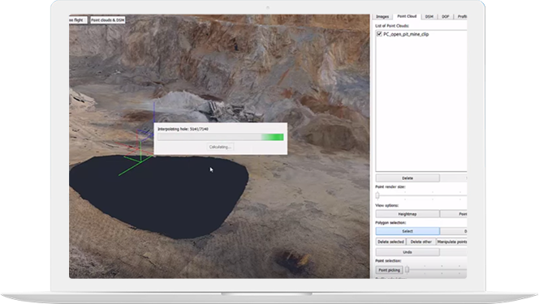The width and height of the screenshot is (539, 304).
Task: Click the Undo button
Action: pos(407,252)
